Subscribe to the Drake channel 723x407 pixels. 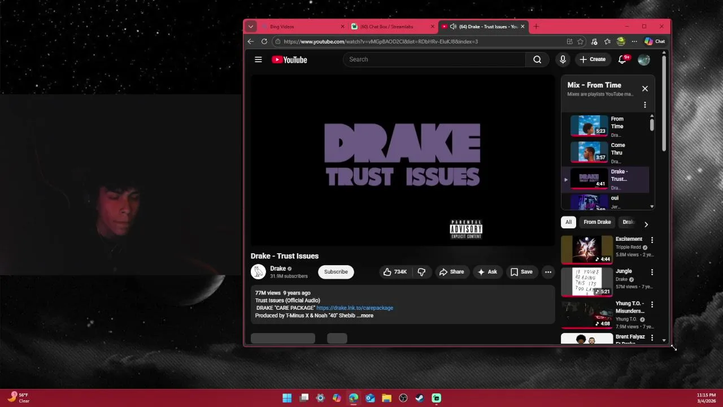336,272
